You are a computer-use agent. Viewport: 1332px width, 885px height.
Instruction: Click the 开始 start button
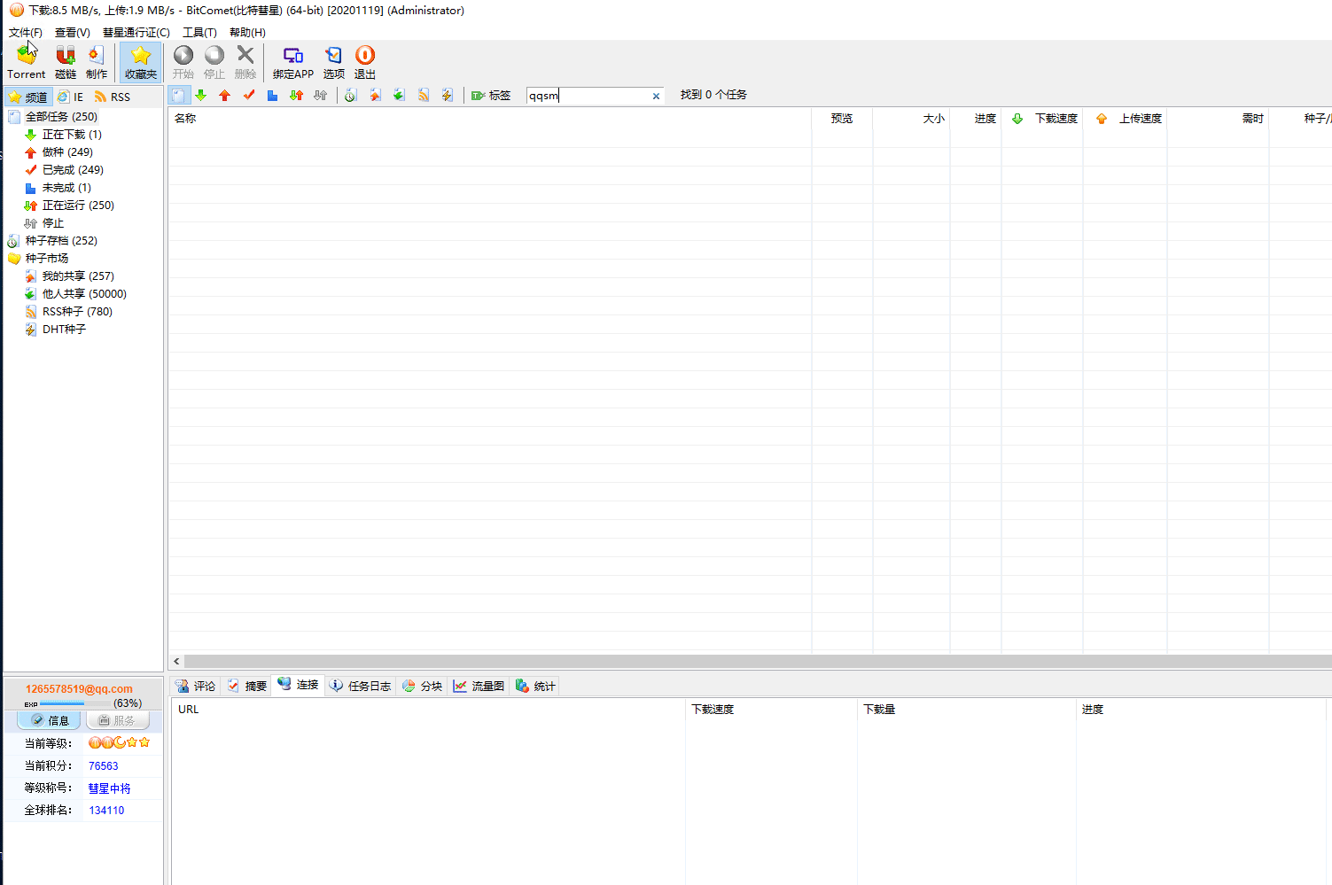point(183,62)
